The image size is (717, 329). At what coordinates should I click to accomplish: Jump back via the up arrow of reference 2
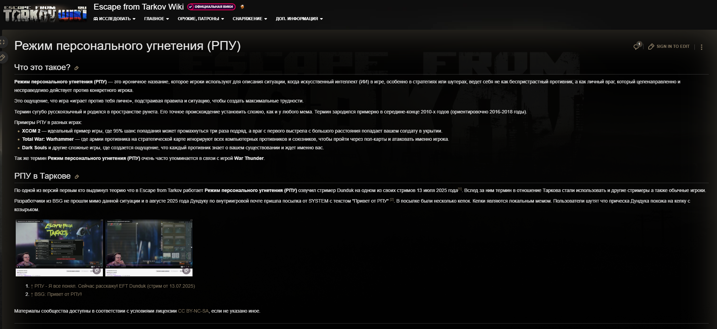[x=32, y=294]
